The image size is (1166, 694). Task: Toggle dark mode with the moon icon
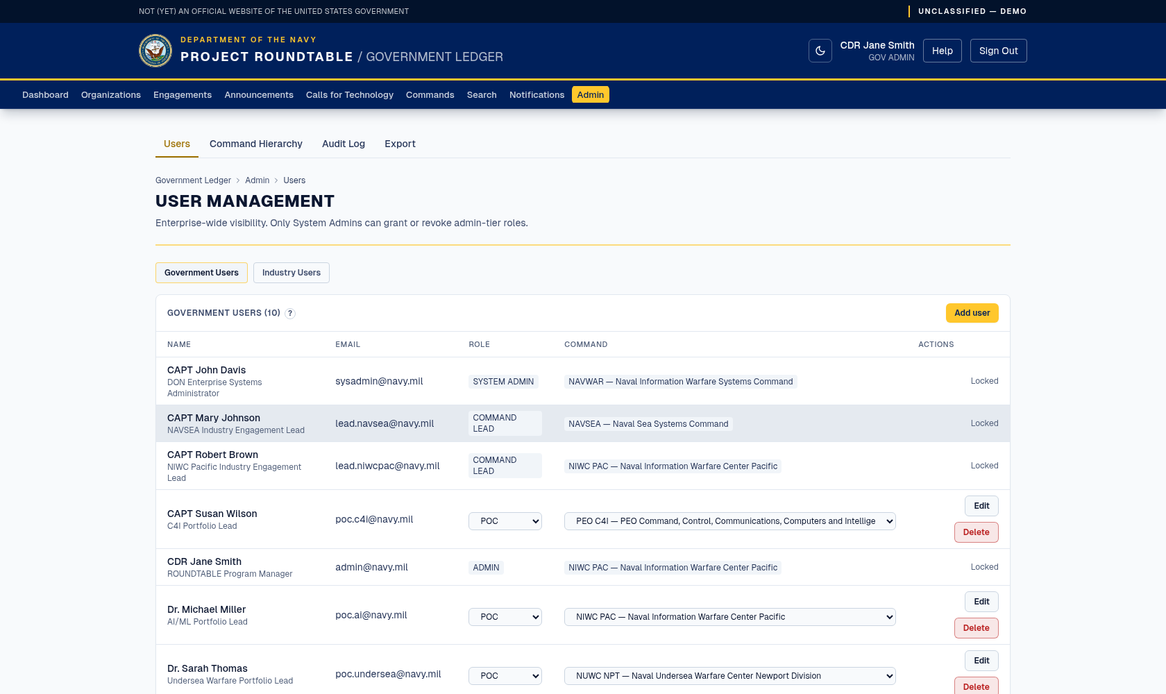click(x=820, y=51)
